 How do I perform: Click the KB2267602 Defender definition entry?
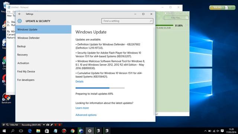click(x=108, y=46)
